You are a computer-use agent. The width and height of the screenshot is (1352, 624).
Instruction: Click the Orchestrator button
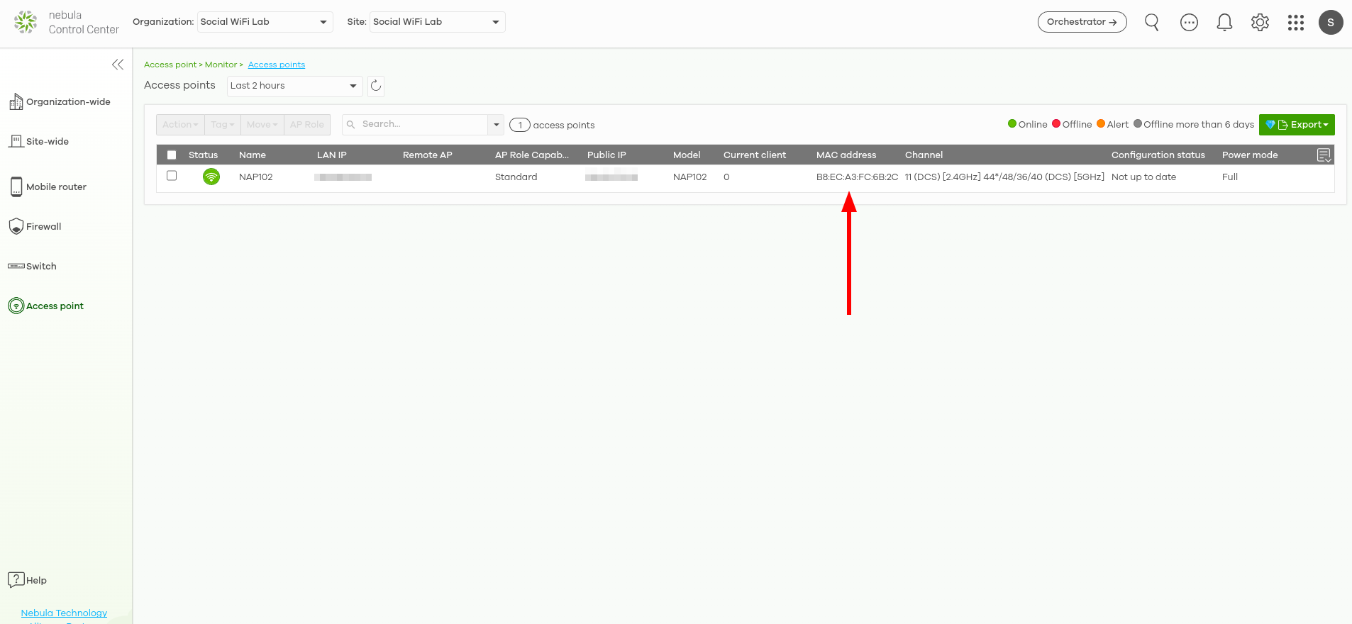(1082, 22)
